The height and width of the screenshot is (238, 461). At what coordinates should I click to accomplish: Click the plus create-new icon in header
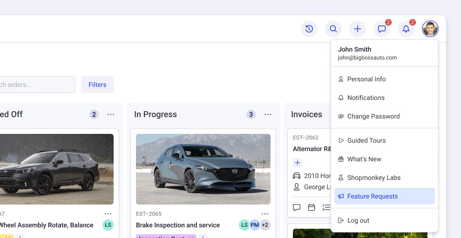click(x=358, y=29)
